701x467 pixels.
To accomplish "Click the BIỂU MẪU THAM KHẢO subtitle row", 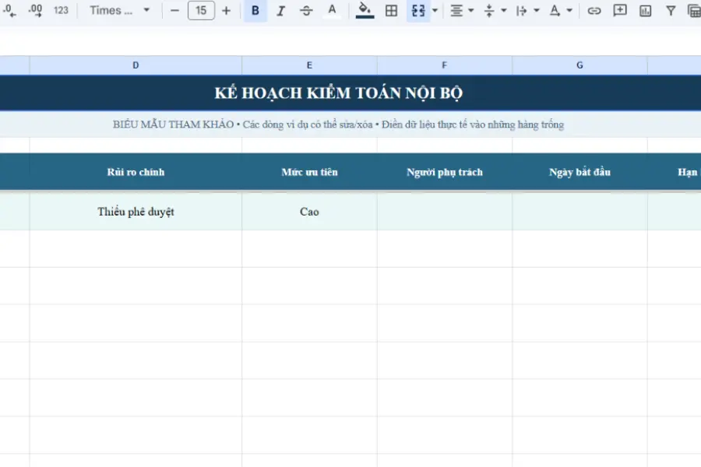I will pos(339,125).
